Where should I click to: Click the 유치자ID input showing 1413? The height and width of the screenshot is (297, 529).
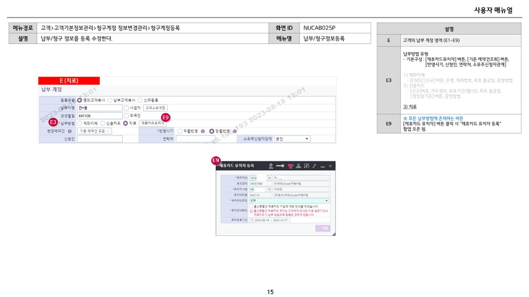pos(258,178)
